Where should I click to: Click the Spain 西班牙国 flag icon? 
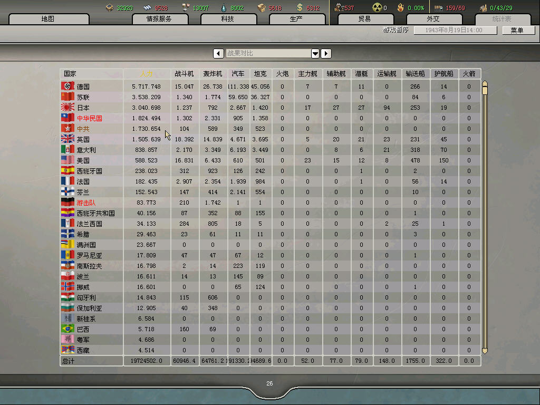click(x=67, y=171)
